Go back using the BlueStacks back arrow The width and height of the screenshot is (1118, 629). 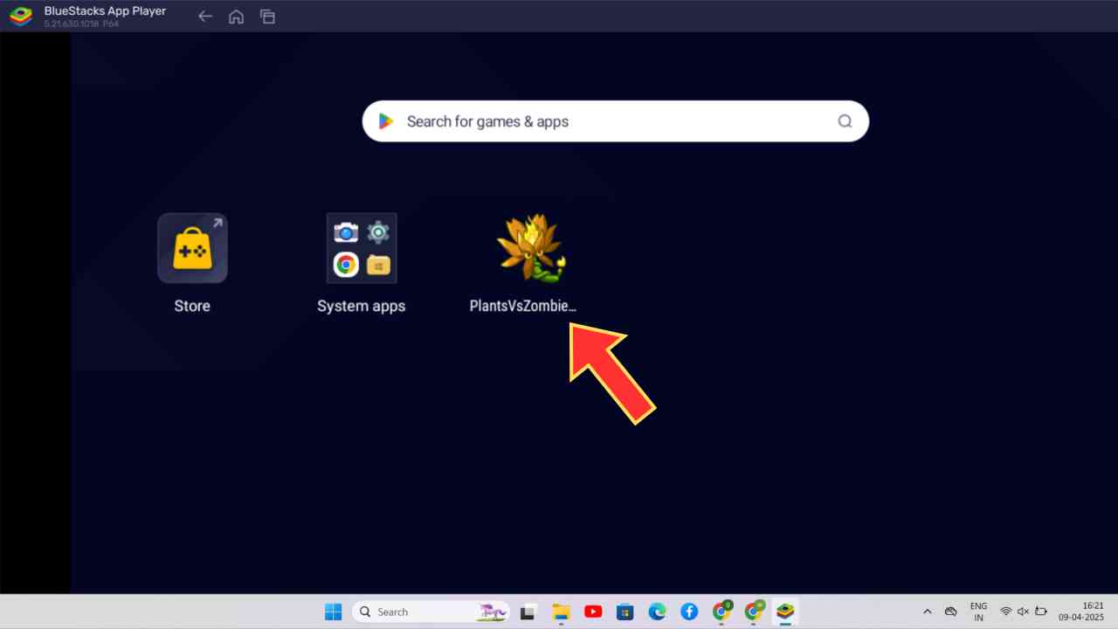pyautogui.click(x=204, y=16)
